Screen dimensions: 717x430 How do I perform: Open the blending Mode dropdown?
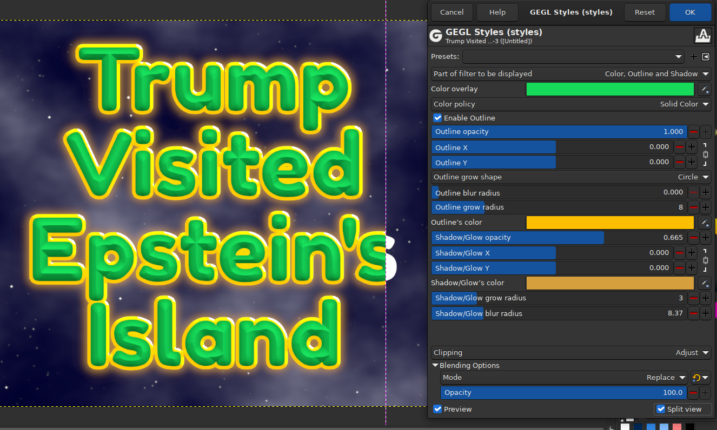564,378
